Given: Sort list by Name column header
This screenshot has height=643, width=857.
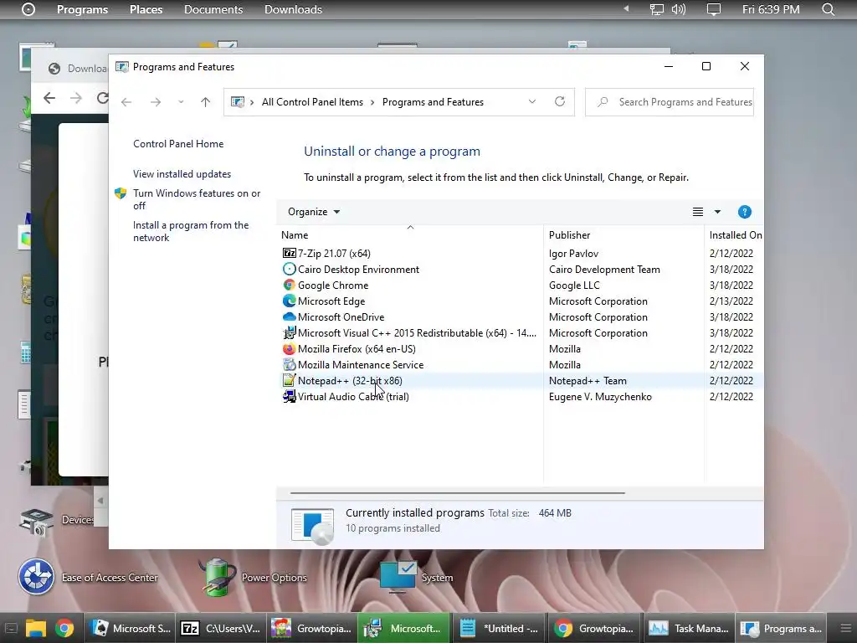Looking at the screenshot, I should pyautogui.click(x=410, y=235).
